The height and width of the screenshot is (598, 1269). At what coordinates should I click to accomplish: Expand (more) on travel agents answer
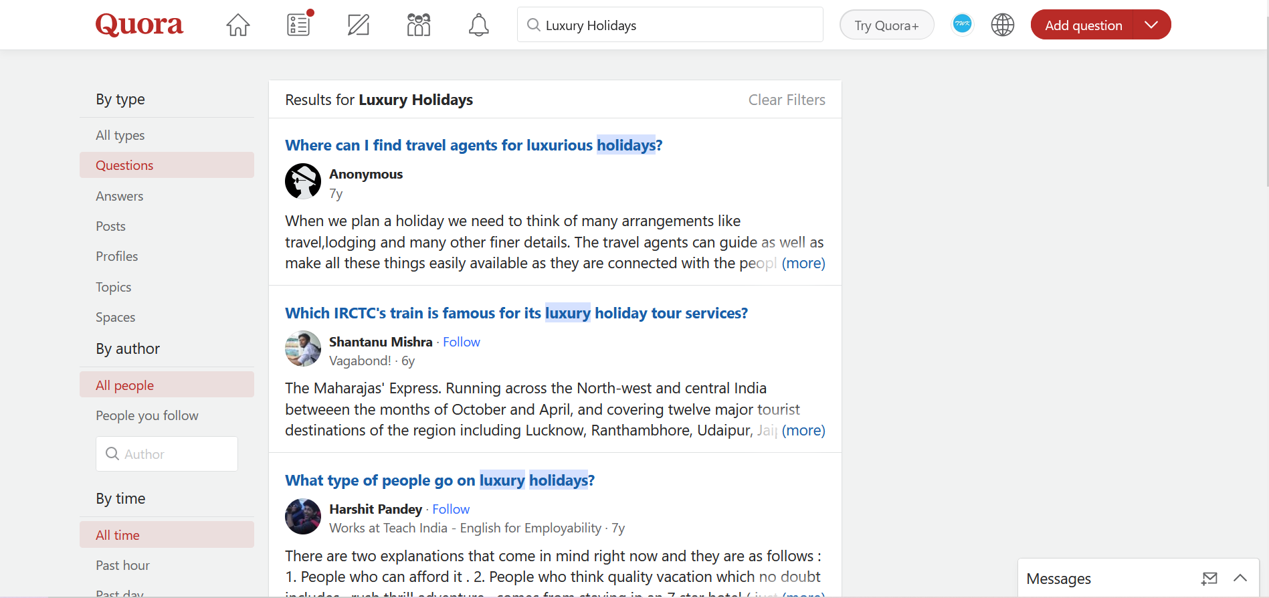[803, 263]
